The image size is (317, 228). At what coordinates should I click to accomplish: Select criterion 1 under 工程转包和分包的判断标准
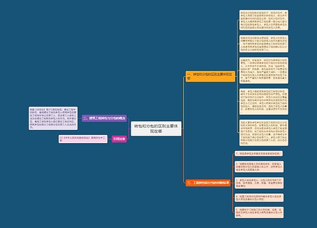tap(259, 153)
